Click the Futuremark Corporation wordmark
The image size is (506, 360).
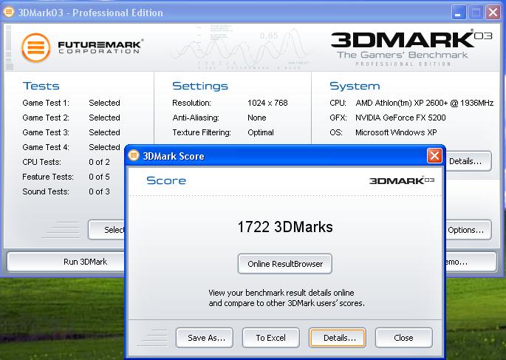pyautogui.click(x=100, y=47)
